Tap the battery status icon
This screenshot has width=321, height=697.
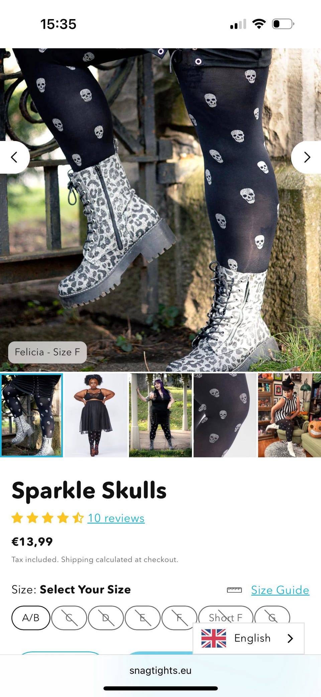pos(283,24)
